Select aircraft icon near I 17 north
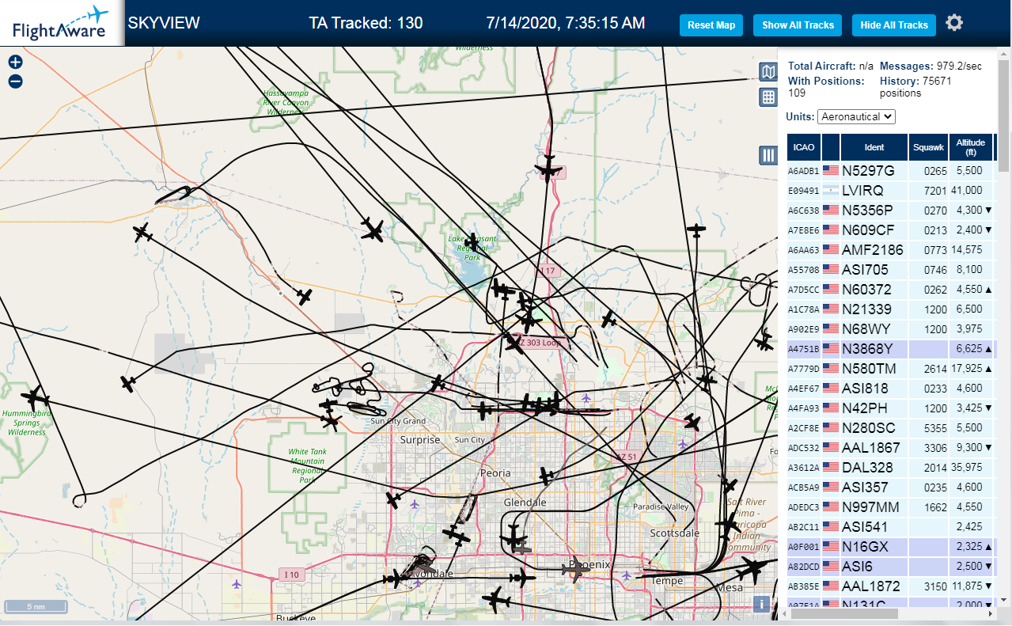Screen dimensions: 1012x626 click(548, 169)
